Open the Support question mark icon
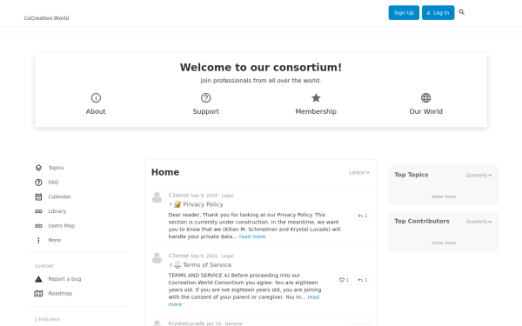This screenshot has height=326, width=522. 205,97
